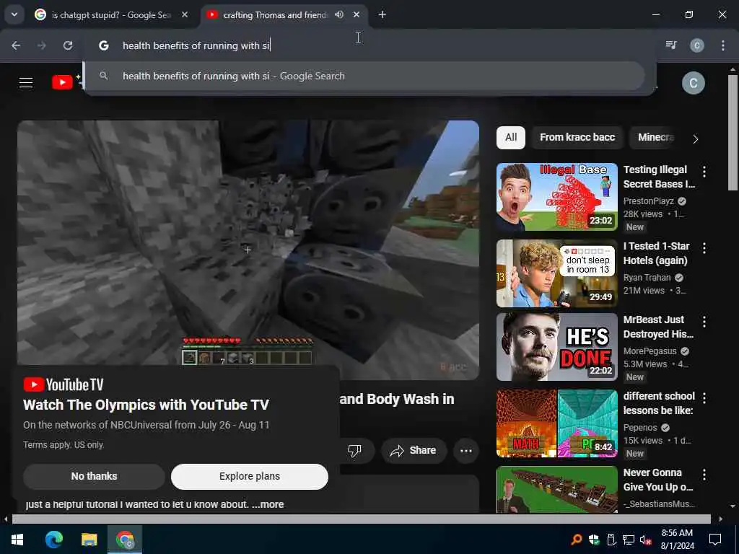Viewport: 739px width, 554px height.
Task: Select the 'All' filter chip
Action: coord(511,138)
